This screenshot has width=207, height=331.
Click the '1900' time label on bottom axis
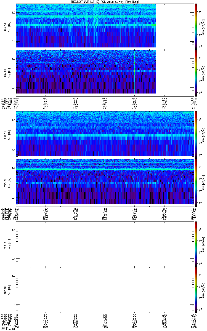105,327
